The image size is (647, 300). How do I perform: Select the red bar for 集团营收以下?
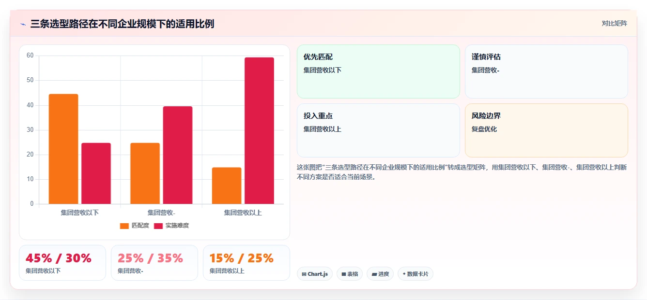[x=96, y=173]
